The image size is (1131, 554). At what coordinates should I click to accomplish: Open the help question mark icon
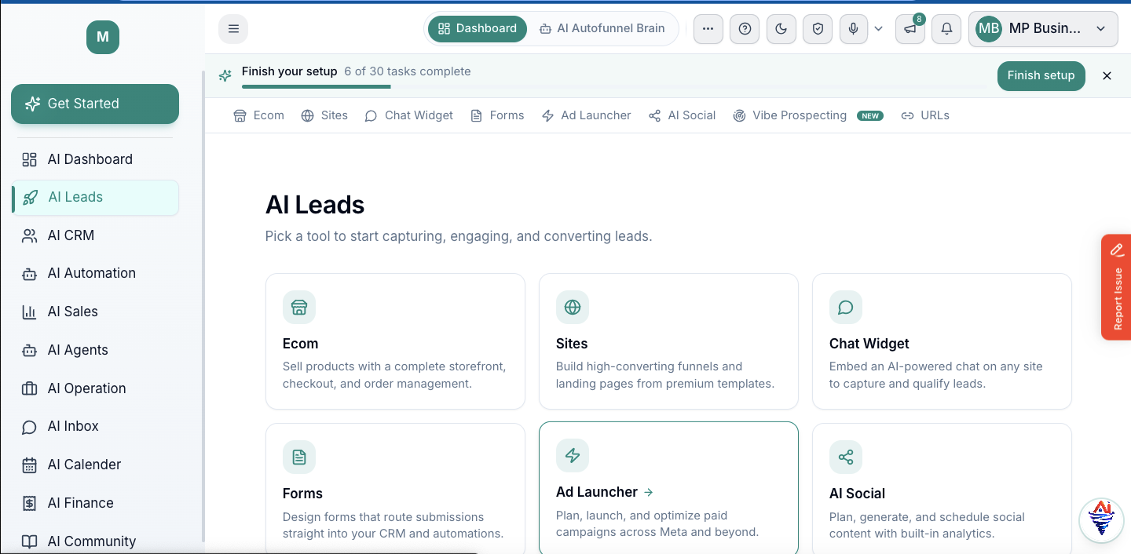745,29
